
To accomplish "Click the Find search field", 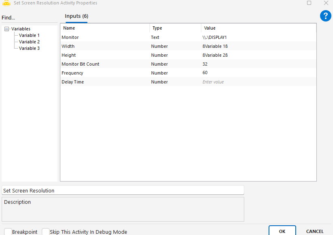I will [x=28, y=18].
